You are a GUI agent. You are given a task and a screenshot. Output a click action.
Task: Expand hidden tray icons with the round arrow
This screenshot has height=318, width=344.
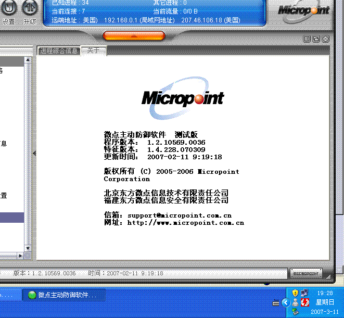(x=286, y=303)
